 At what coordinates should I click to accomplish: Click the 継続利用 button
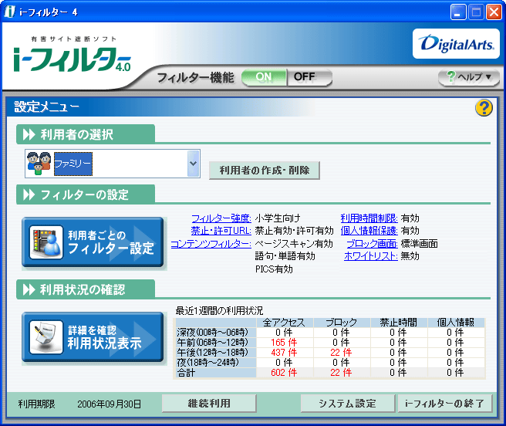(209, 403)
